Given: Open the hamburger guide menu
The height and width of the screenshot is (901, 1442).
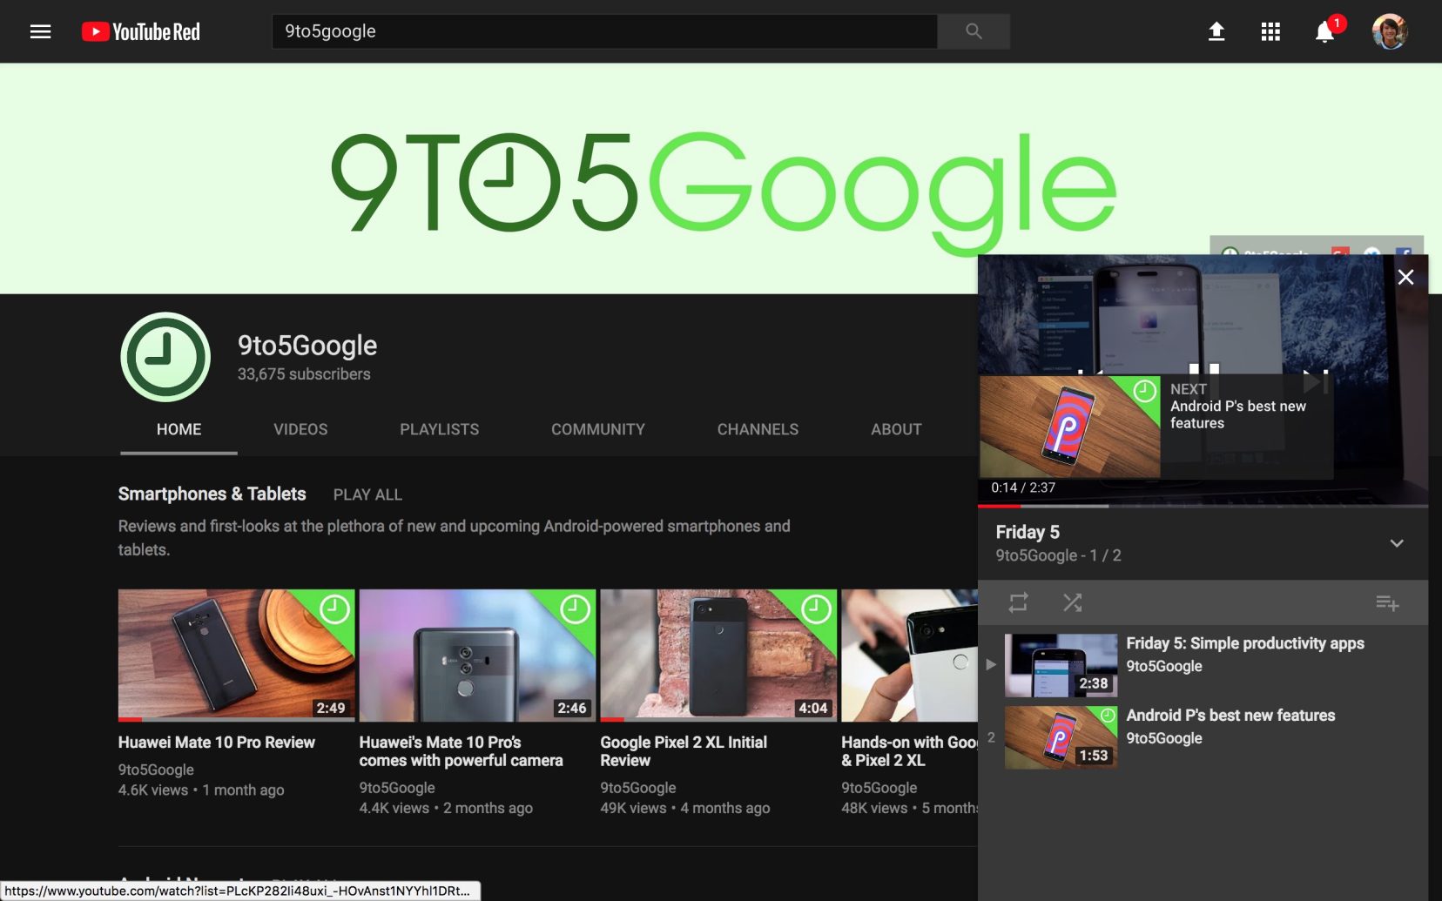Looking at the screenshot, I should click(40, 32).
